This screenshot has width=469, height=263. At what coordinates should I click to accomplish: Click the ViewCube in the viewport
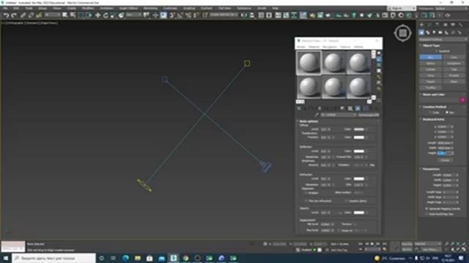tap(402, 33)
